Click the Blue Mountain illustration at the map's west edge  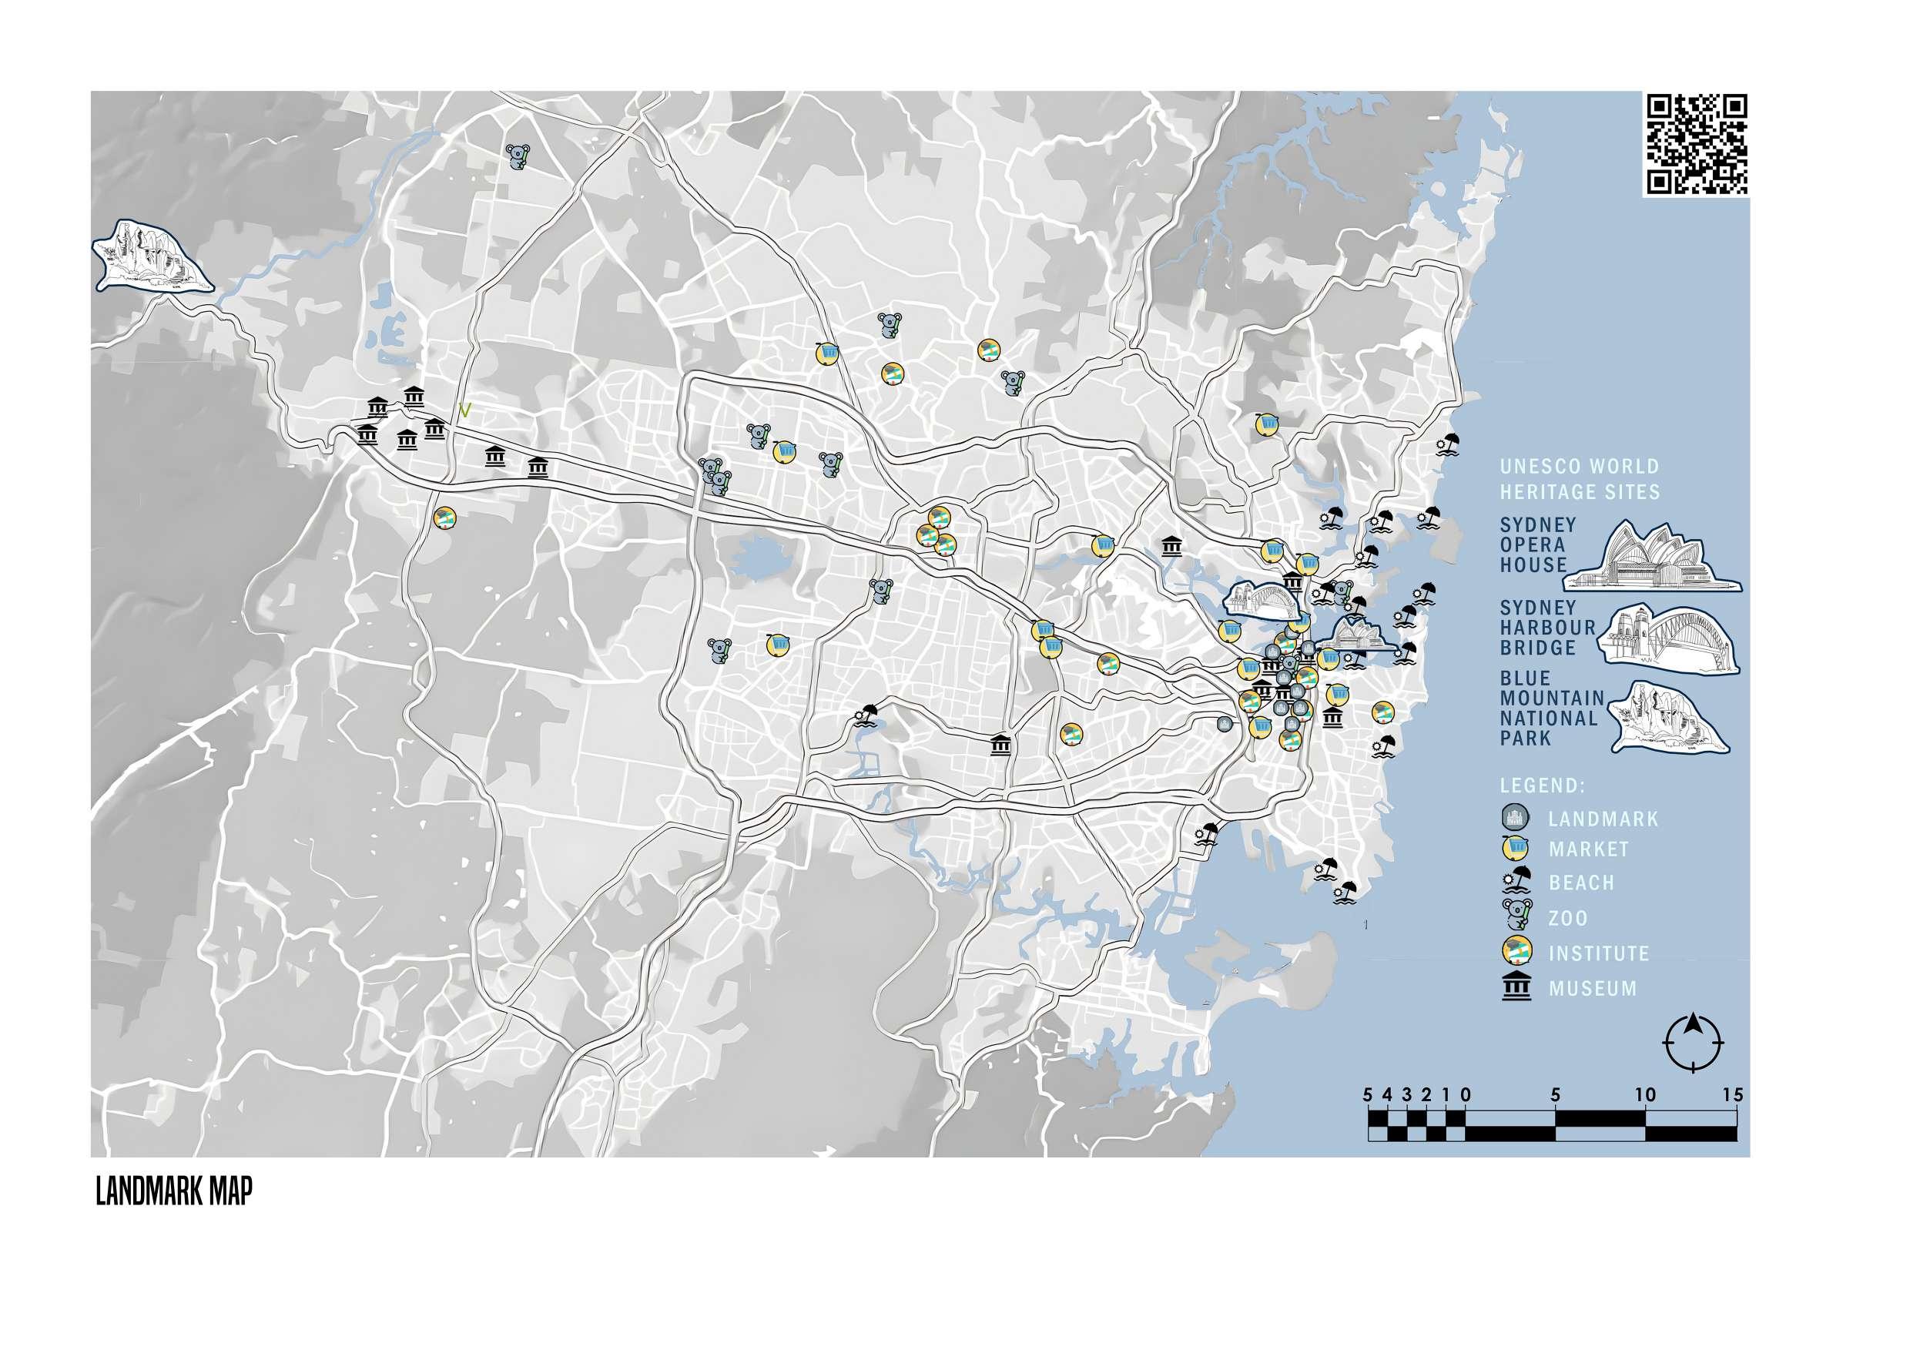tap(152, 257)
